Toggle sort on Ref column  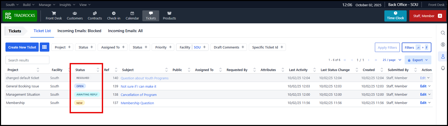click(116, 70)
